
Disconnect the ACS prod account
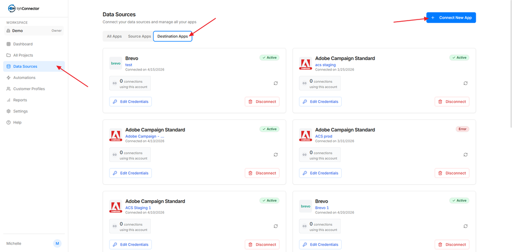click(x=452, y=173)
